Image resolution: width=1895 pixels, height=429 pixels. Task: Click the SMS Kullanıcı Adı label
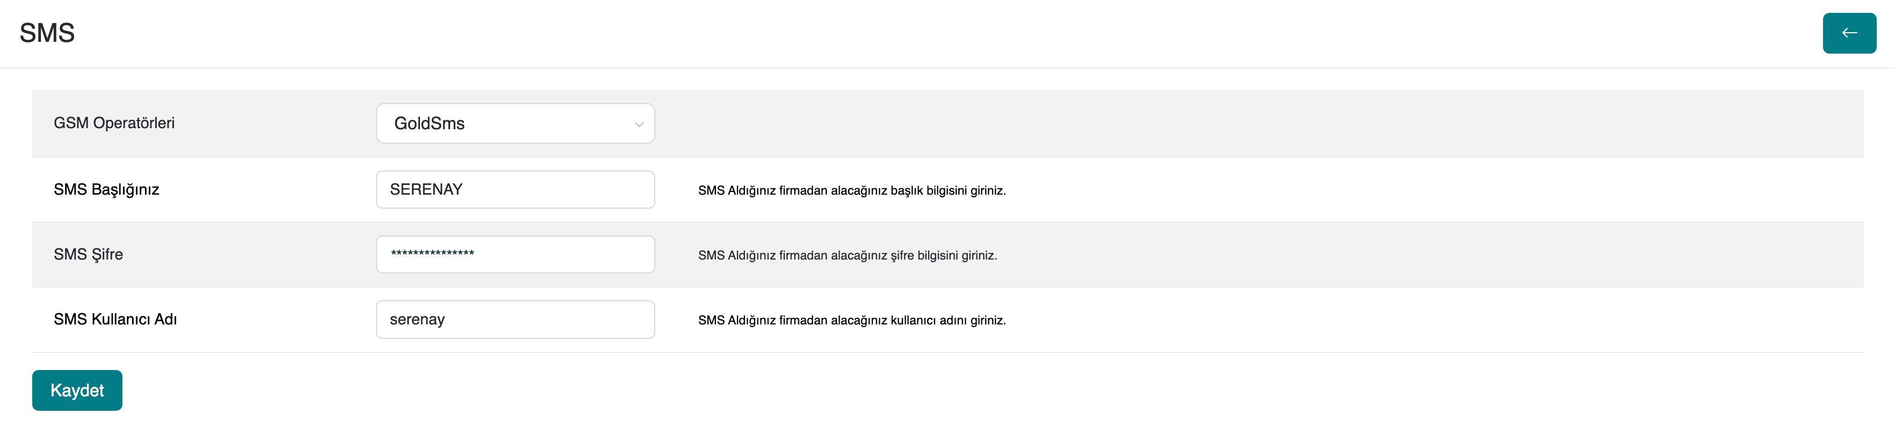click(115, 320)
